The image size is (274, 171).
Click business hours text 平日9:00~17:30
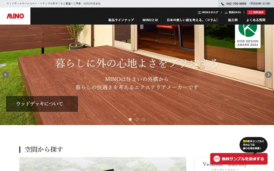[x=260, y=4]
